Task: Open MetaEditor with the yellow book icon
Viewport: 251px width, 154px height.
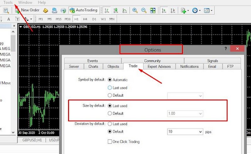Action: point(45,11)
